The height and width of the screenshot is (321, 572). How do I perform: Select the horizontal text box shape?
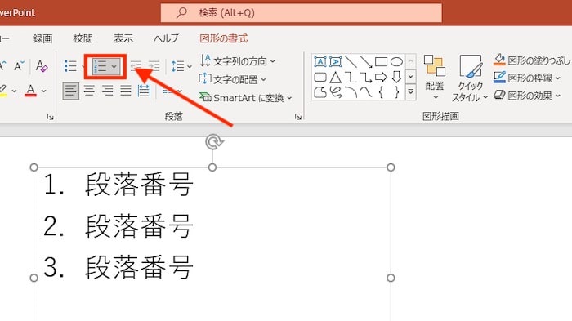click(320, 61)
